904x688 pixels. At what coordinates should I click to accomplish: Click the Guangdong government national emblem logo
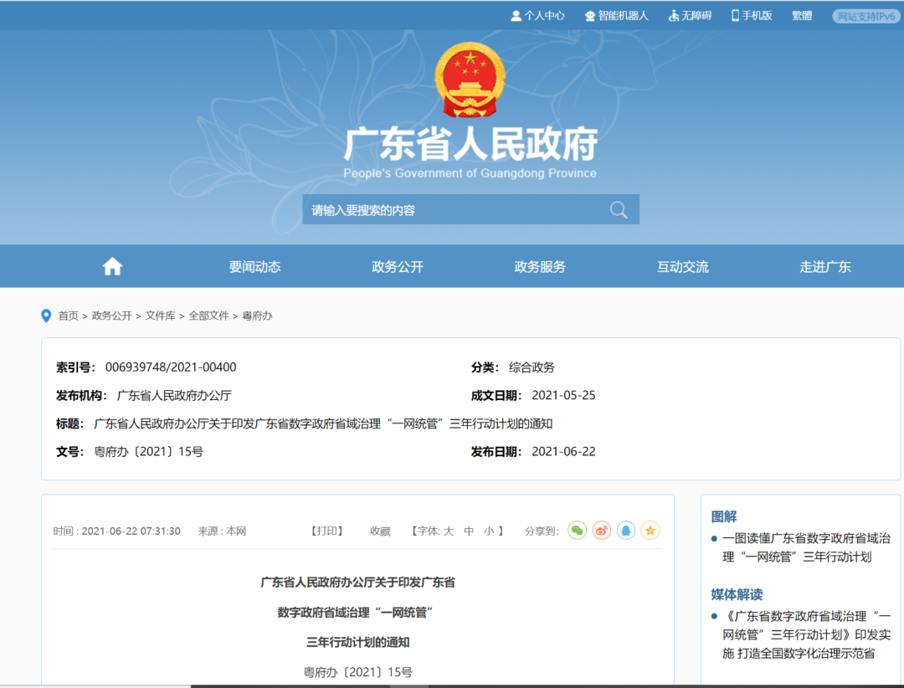pos(470,80)
